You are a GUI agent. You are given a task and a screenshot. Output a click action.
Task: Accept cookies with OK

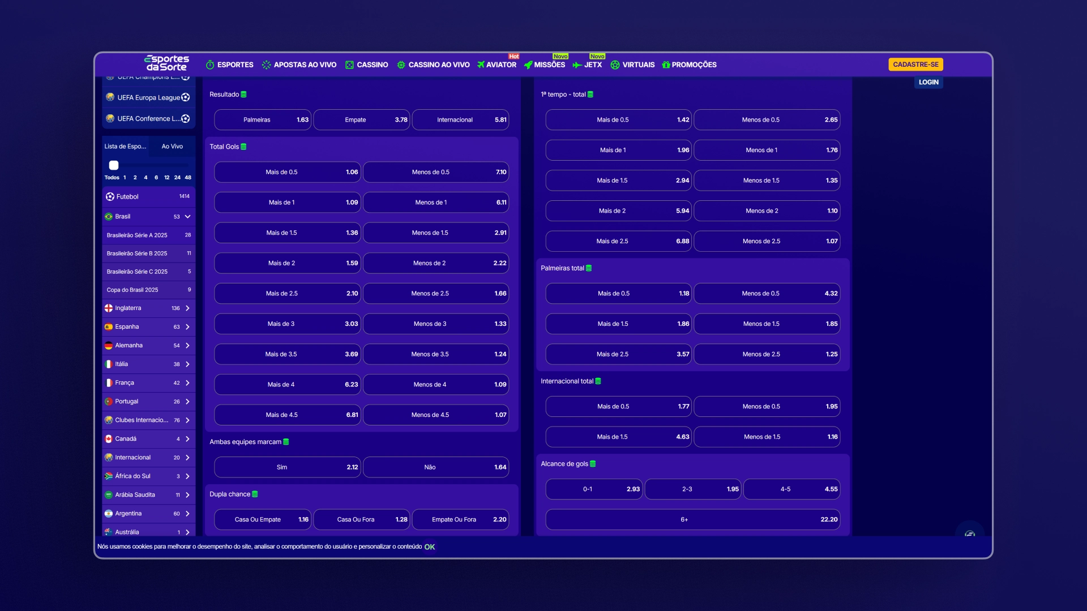pos(430,547)
